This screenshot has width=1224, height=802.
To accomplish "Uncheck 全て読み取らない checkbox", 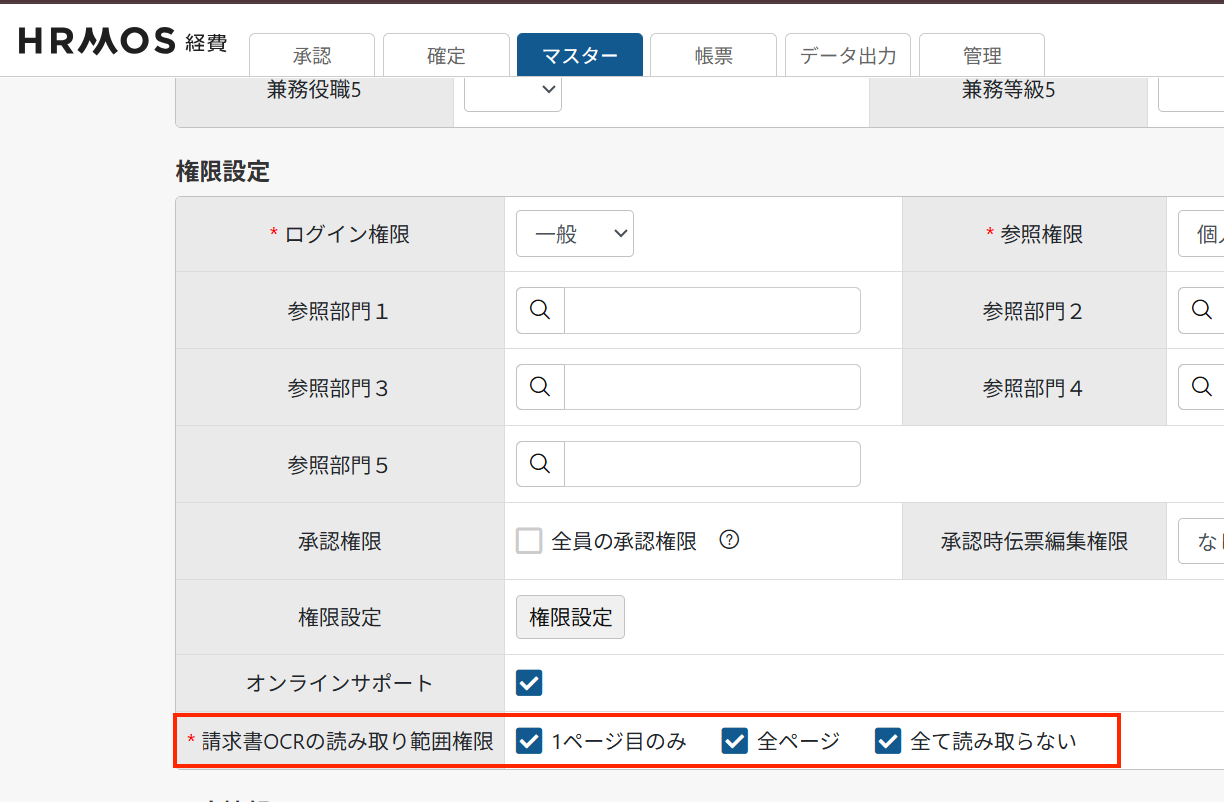I will pyautogui.click(x=888, y=741).
